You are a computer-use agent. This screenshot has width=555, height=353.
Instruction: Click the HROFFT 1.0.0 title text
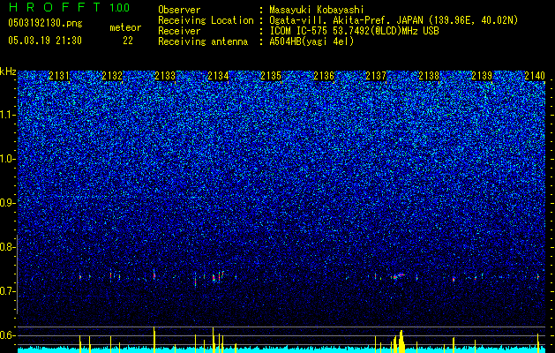pos(69,7)
